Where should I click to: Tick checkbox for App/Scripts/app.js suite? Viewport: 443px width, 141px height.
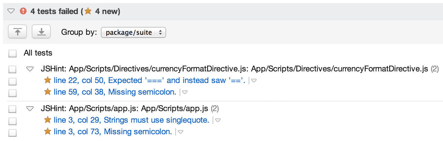(12, 109)
